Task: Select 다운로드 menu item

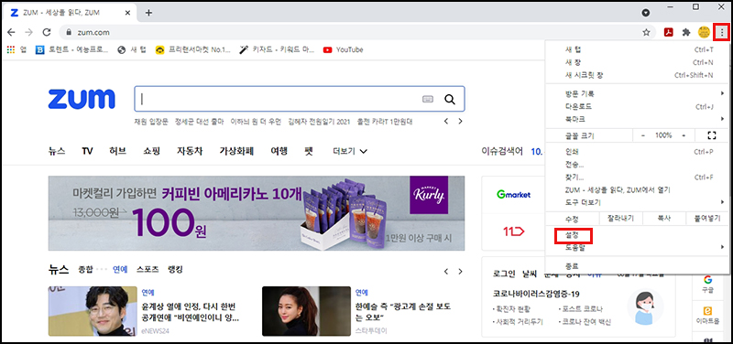Action: click(637, 106)
